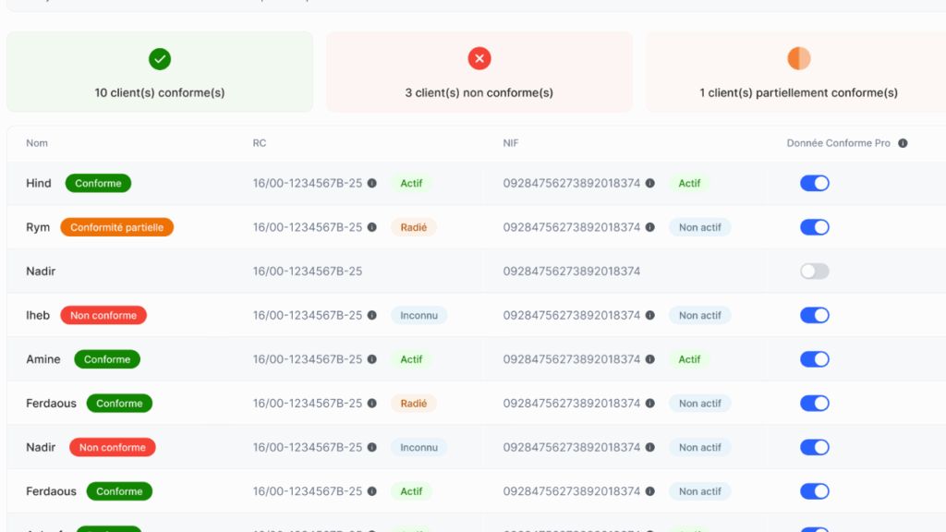Screen dimensions: 946x532
Task: Turn off Hind's Donnée Conforme Pro toggle
Action: (814, 184)
